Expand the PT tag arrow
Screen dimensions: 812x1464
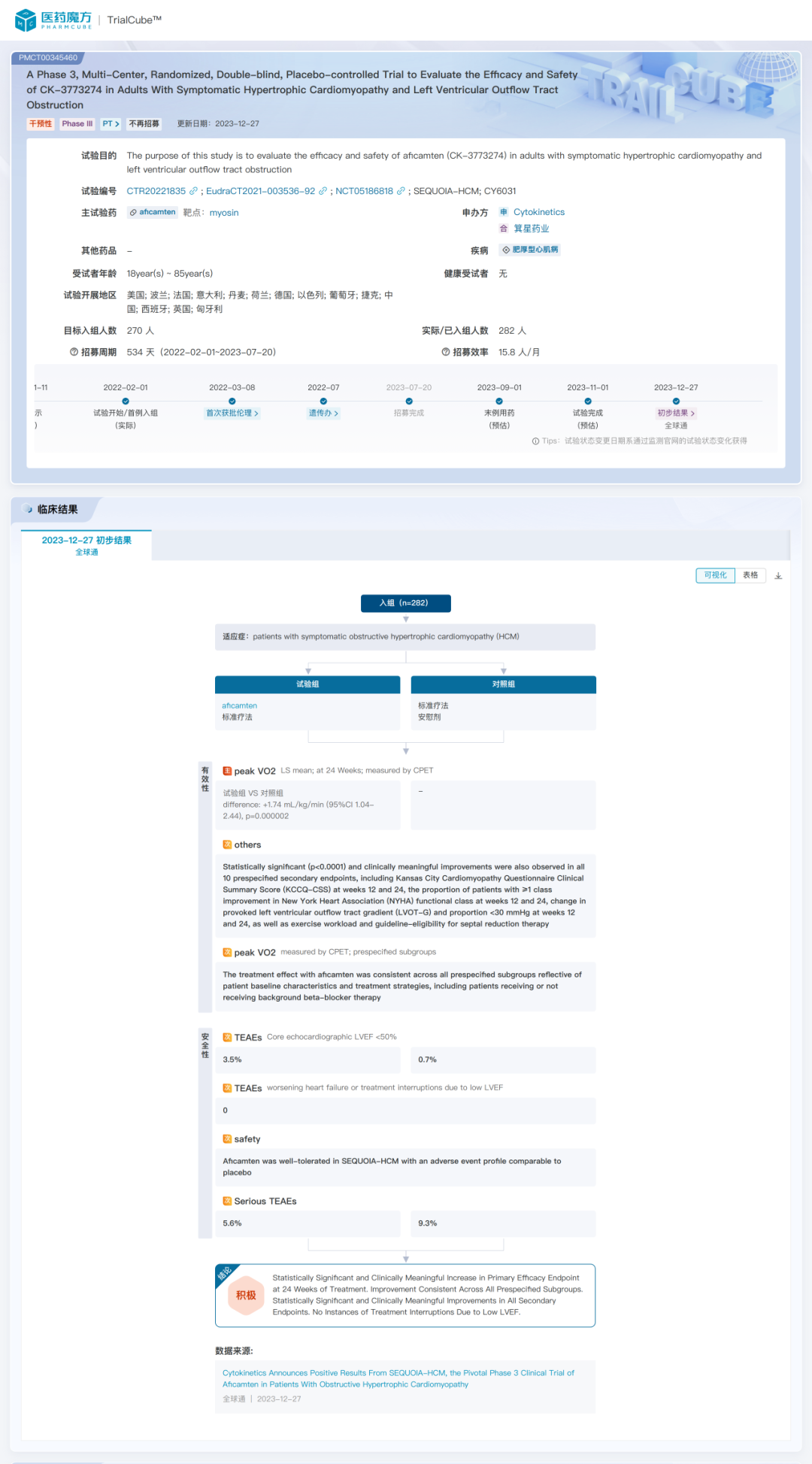111,124
